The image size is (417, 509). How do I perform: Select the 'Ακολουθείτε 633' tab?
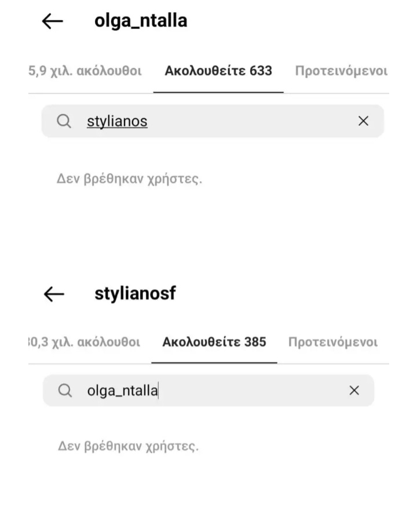click(x=218, y=71)
